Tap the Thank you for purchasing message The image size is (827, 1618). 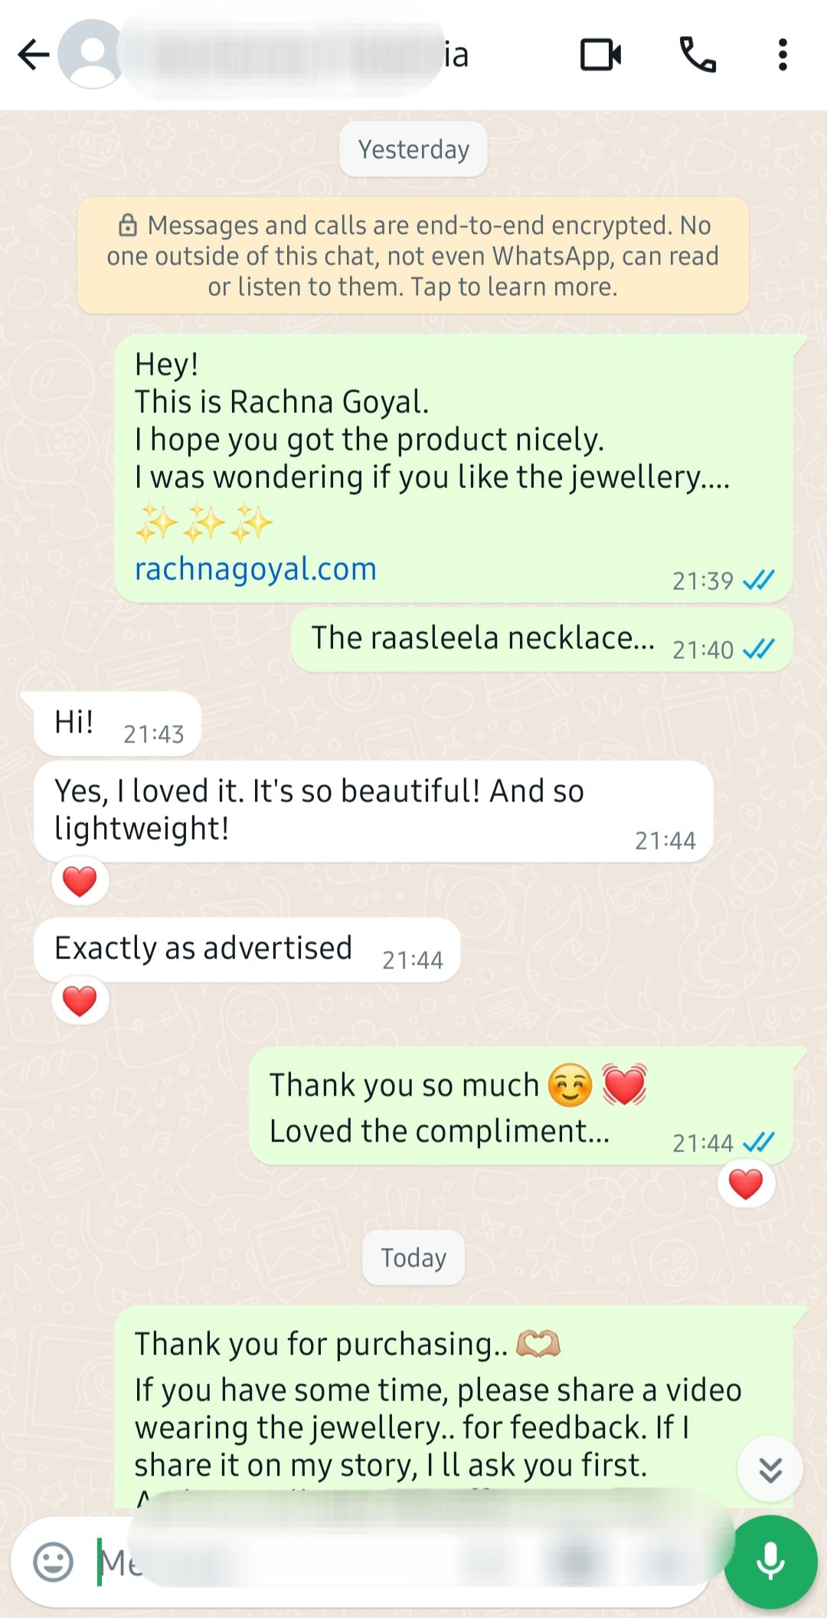coord(453,1407)
